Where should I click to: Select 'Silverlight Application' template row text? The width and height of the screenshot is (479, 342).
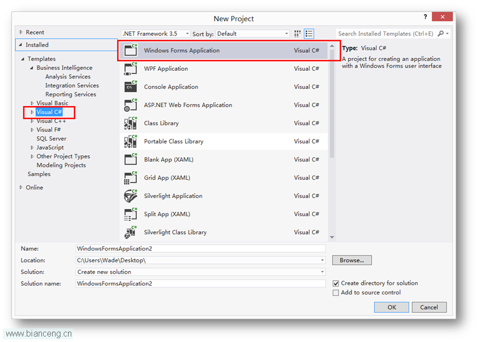pos(173,196)
